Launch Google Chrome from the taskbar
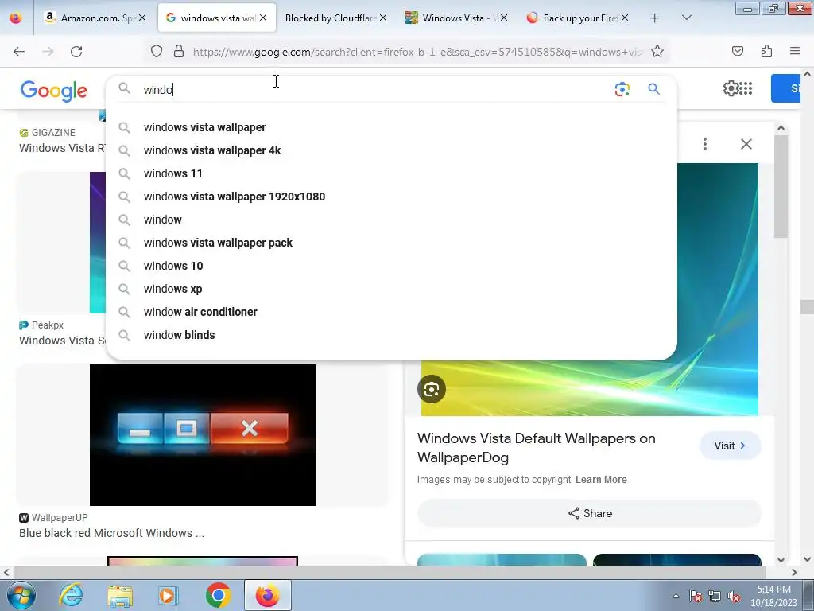The image size is (814, 611). pos(218,595)
